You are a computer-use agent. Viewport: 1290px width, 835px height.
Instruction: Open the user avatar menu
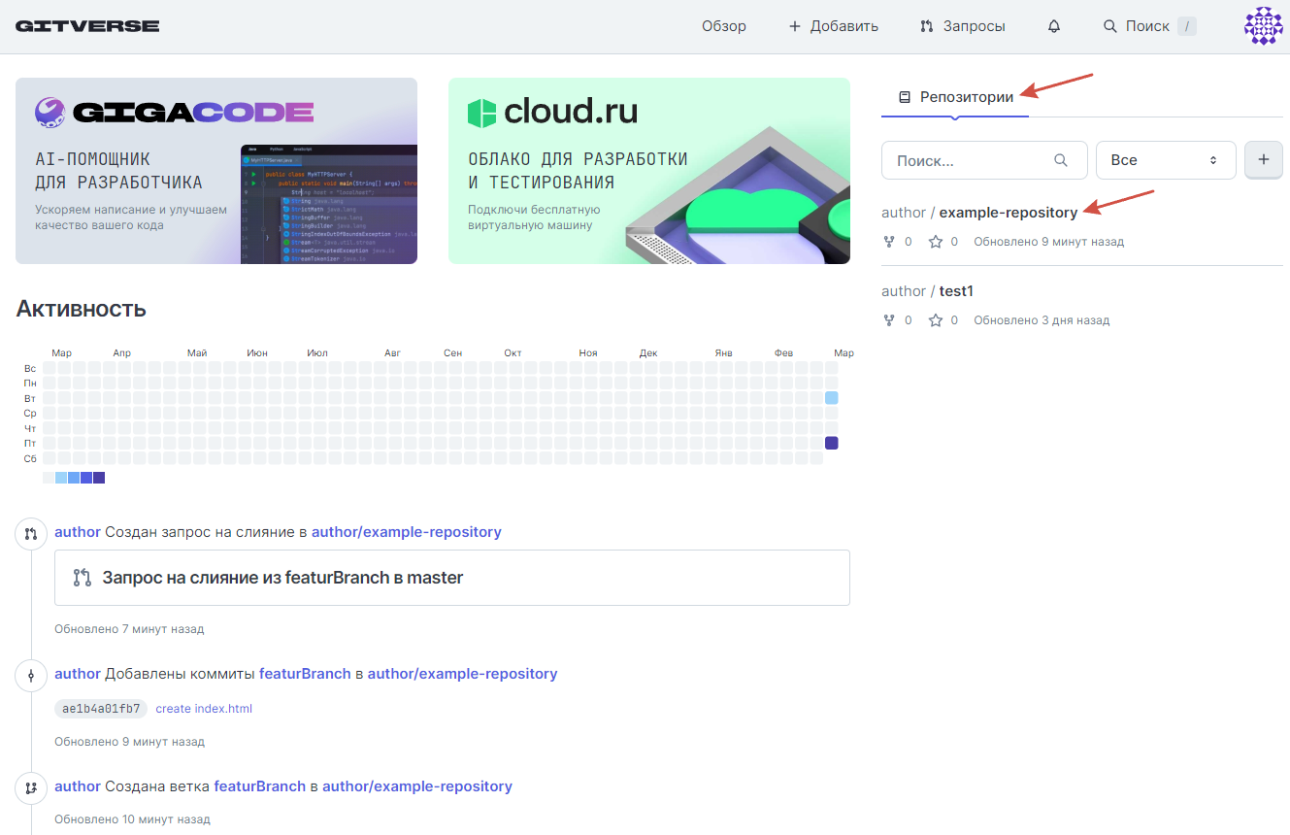1264,26
